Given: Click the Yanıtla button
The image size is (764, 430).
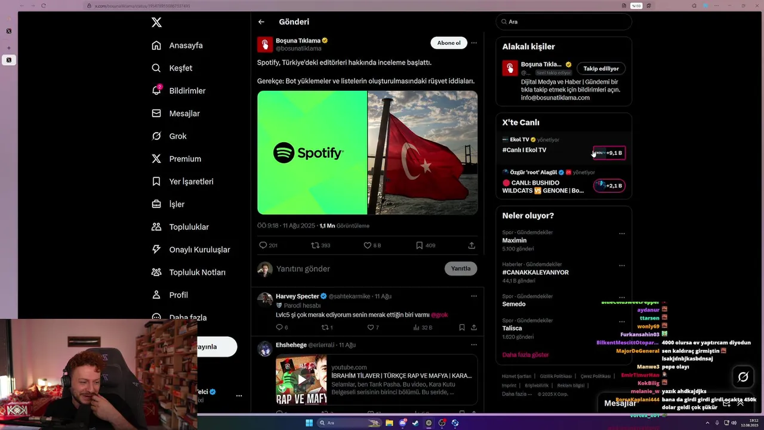Looking at the screenshot, I should click(461, 269).
